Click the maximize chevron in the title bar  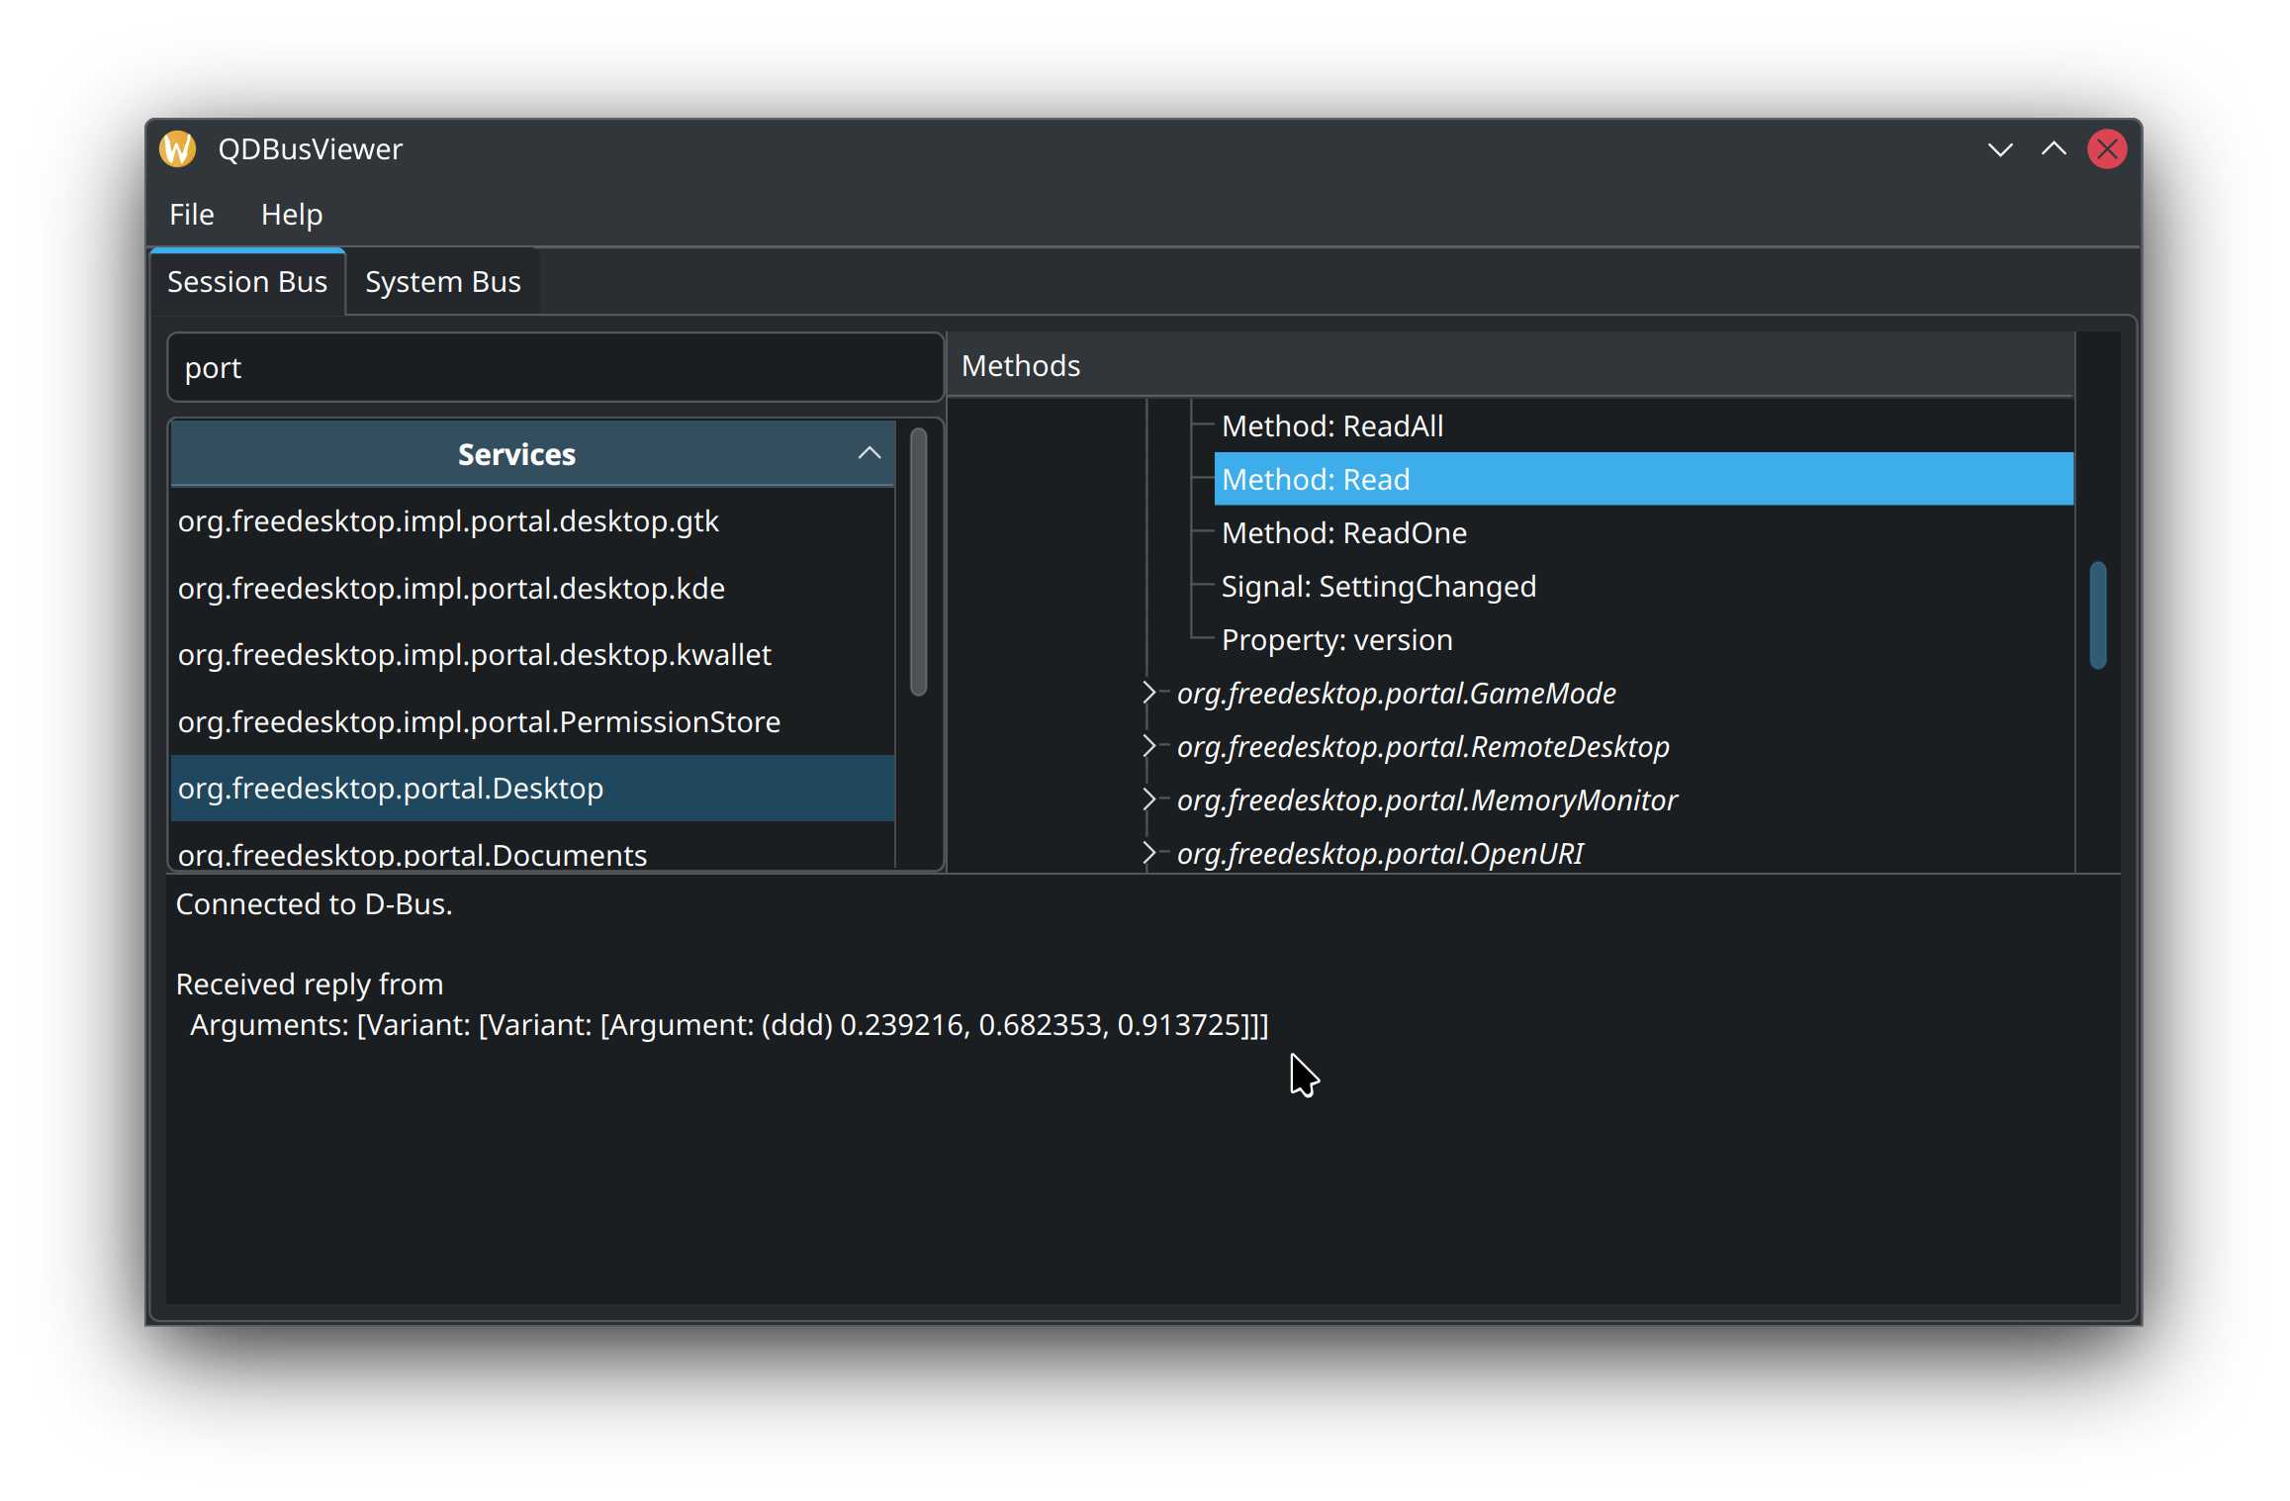click(2054, 149)
